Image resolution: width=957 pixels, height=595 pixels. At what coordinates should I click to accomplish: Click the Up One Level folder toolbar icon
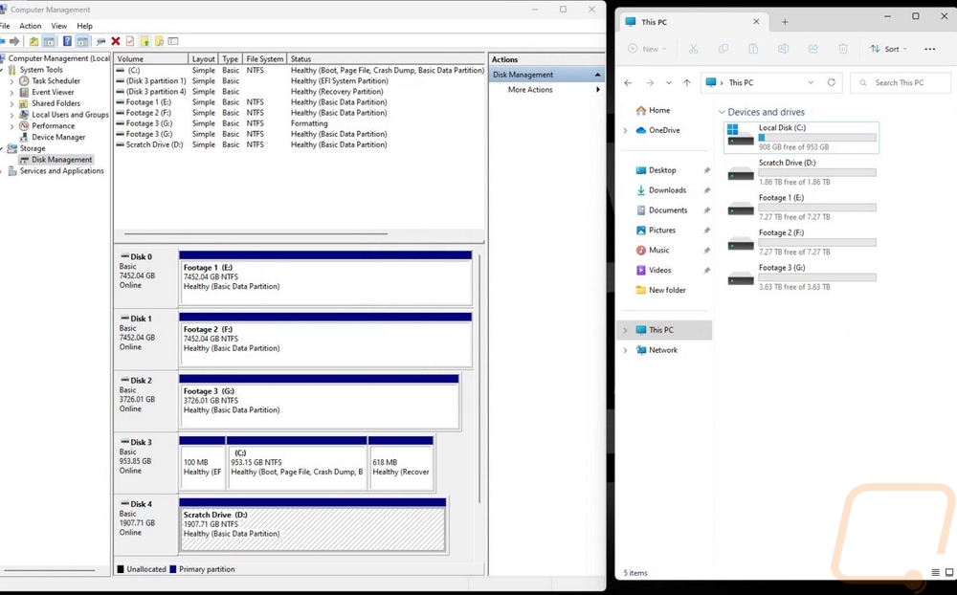coord(33,41)
